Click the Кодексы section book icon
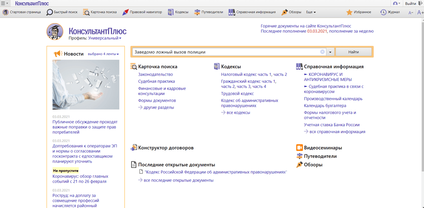The width and height of the screenshot is (424, 208). 216,67
